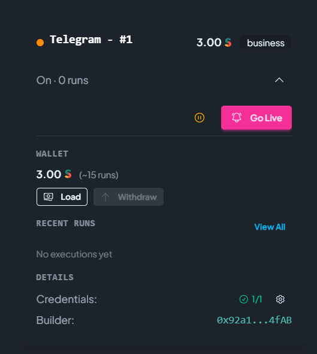Image resolution: width=317 pixels, height=354 pixels.
Task: Select the business tag badge
Action: (265, 43)
